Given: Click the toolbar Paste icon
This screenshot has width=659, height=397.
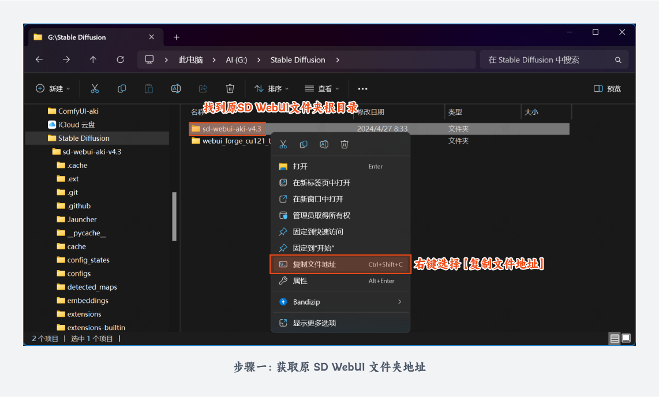Looking at the screenshot, I should [x=149, y=89].
